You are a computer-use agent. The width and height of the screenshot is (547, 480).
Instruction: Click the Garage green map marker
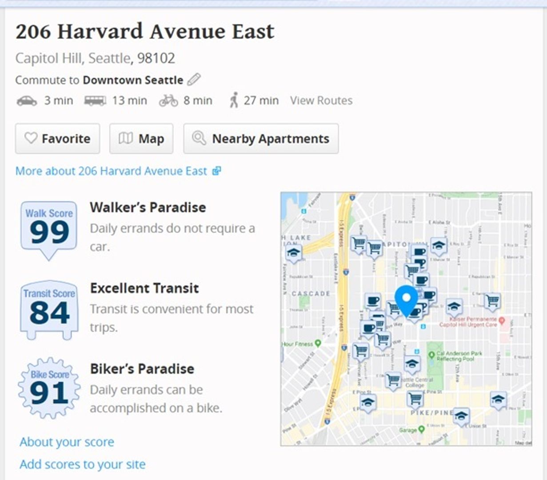point(422,429)
